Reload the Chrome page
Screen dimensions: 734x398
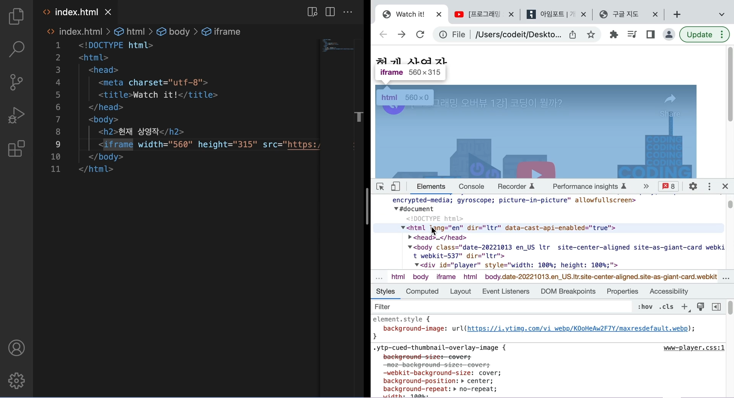[420, 35]
